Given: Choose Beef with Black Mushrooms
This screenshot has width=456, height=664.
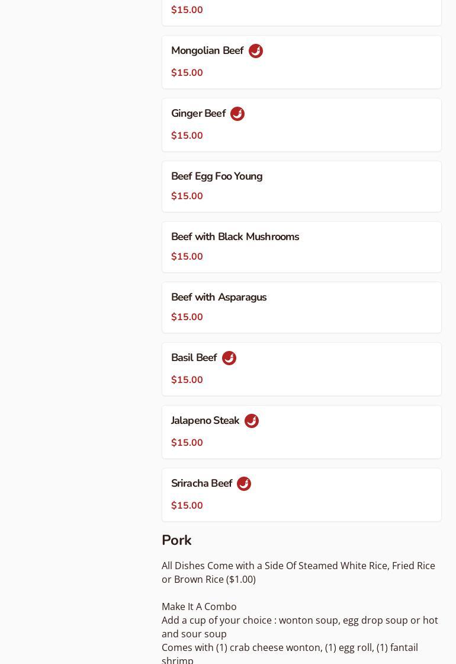Looking at the screenshot, I should [235, 237].
